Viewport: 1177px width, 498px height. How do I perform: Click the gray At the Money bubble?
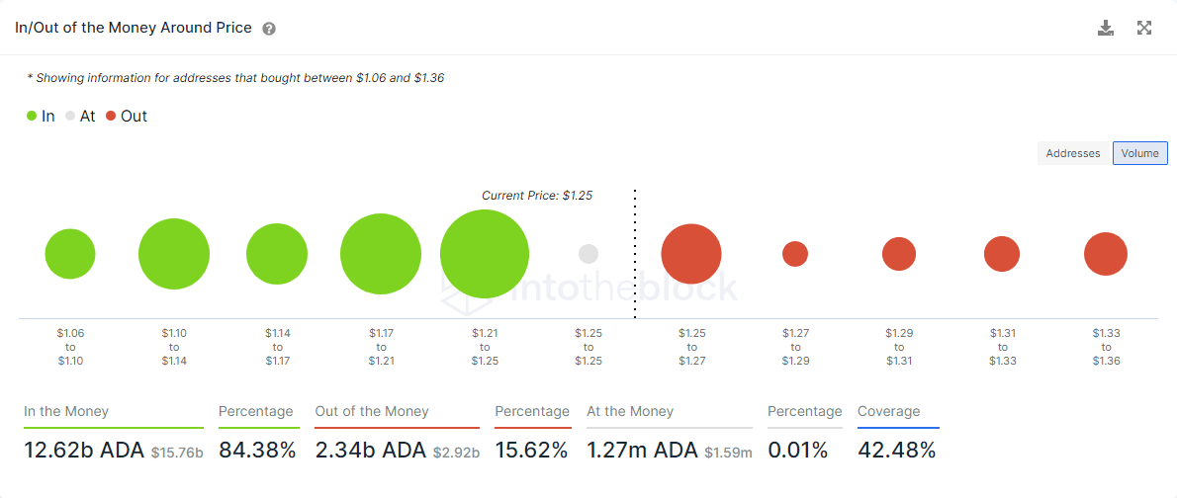[588, 254]
